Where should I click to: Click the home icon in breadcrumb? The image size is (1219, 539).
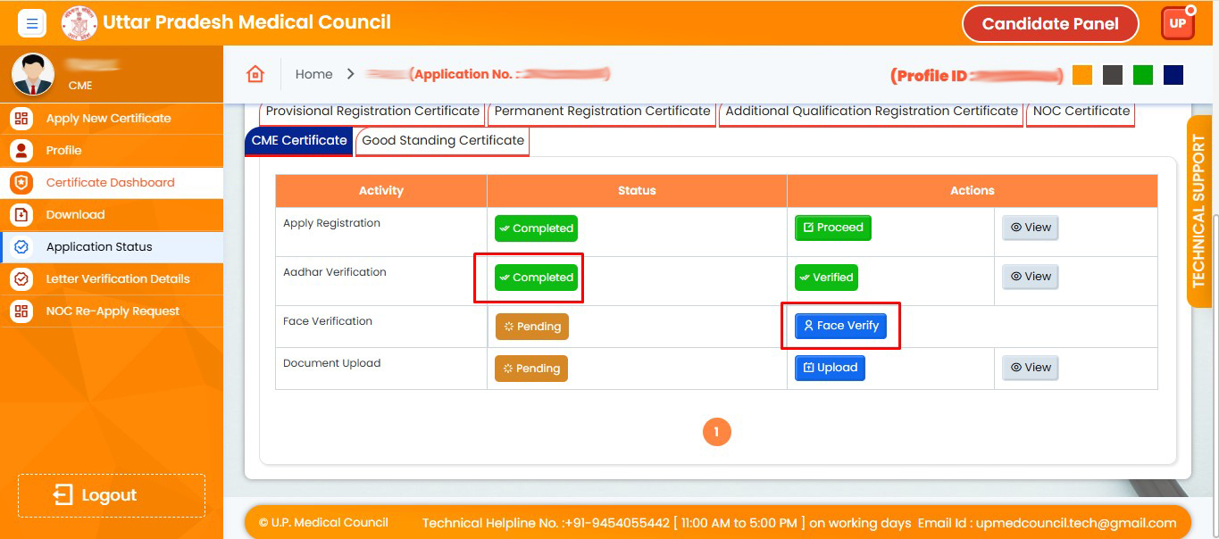click(x=255, y=74)
